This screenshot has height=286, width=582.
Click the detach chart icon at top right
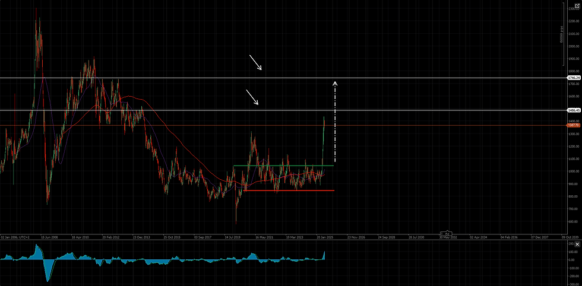click(x=577, y=6)
